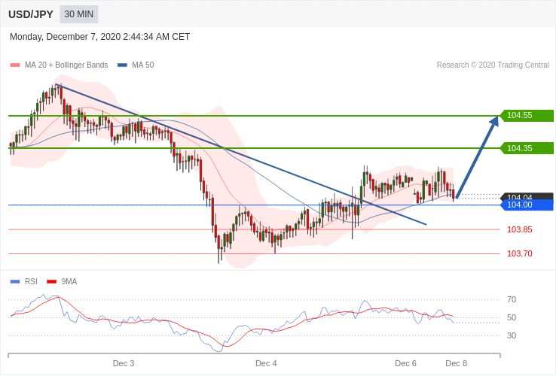Click the red 9MA legend swatch

(52, 282)
